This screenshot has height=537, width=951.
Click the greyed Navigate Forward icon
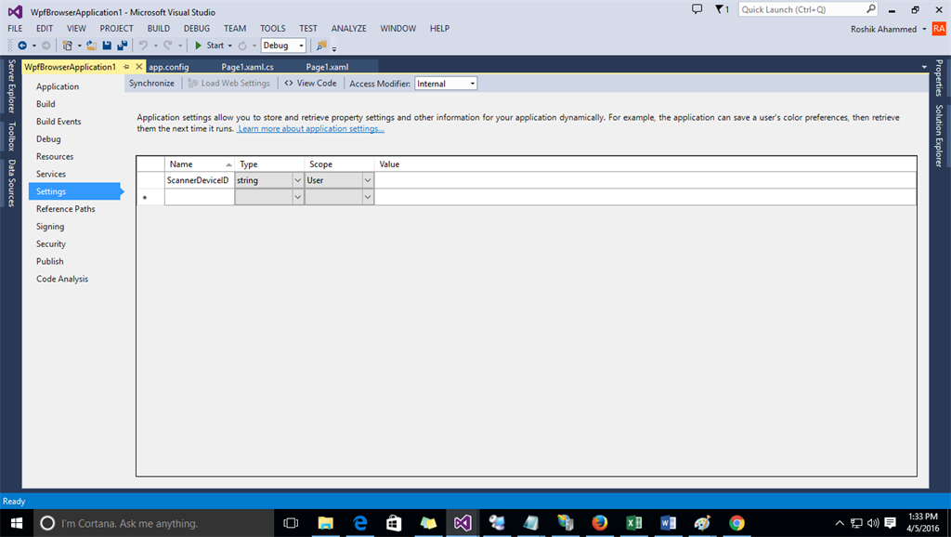tap(46, 46)
